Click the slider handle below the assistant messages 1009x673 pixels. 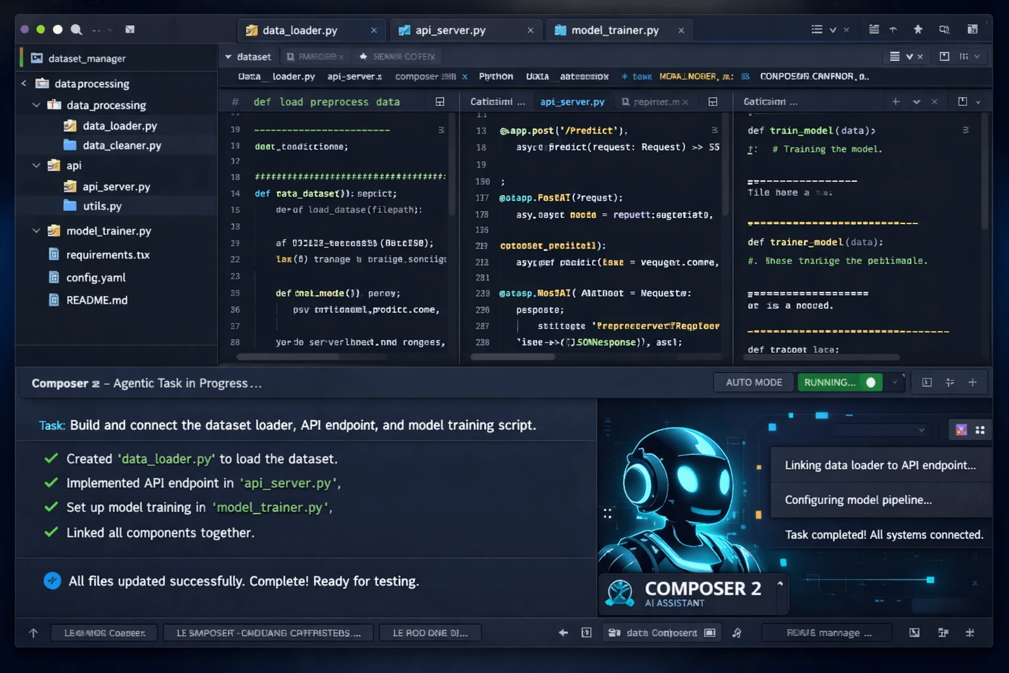pos(930,580)
